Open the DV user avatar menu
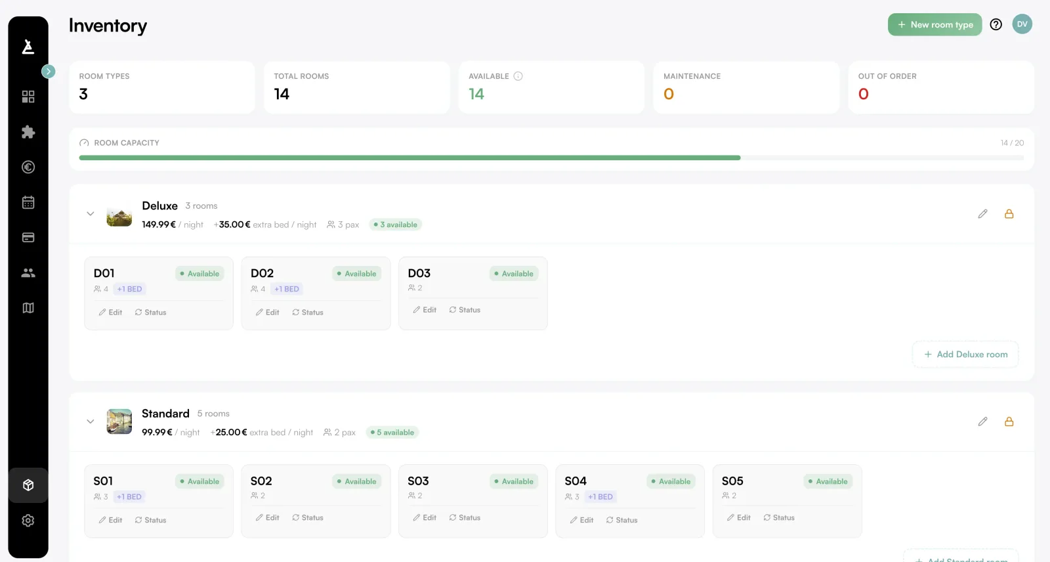The height and width of the screenshot is (562, 1050). point(1022,24)
